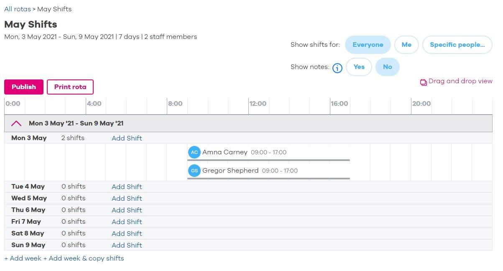
Task: Show only shifts for Me
Action: 406,45
